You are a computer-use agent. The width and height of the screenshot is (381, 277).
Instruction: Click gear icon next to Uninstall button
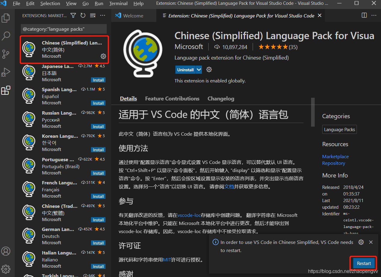point(209,69)
